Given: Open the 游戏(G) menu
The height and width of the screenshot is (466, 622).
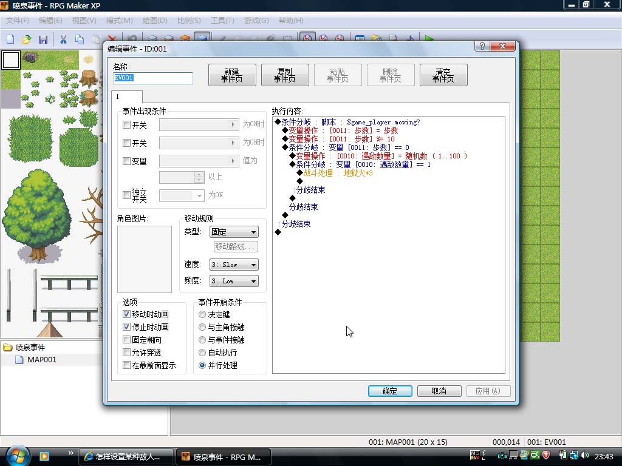Looking at the screenshot, I should 256,21.
